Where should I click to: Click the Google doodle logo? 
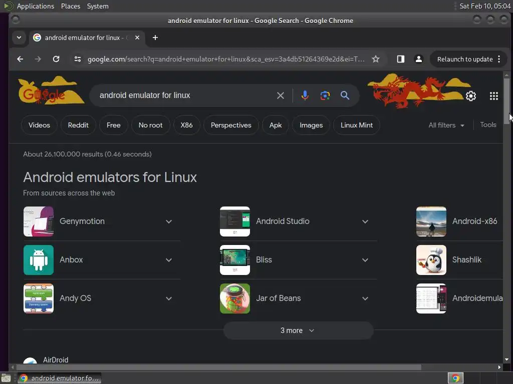pos(51,91)
